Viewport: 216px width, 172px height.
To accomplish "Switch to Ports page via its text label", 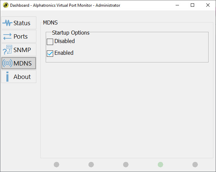I will (21, 37).
